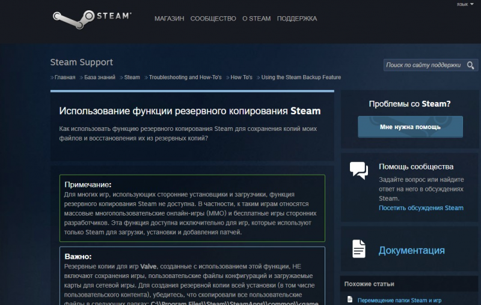Image resolution: width=481 pixels, height=305 pixels.
Task: Click the Steam logo in header
Action: coord(92,19)
